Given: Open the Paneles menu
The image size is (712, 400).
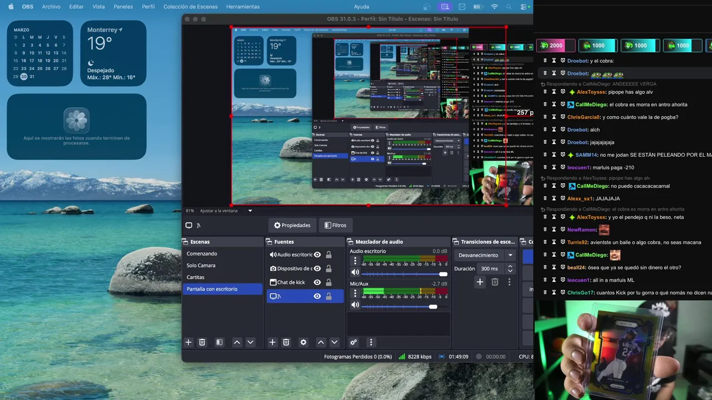Looking at the screenshot, I should click(123, 7).
